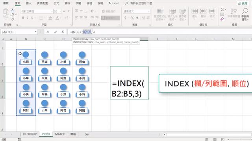The width and height of the screenshot is (252, 141).
Task: Click inside the formula bar text =INDEX(B2:B5,3)
Action: coord(82,32)
